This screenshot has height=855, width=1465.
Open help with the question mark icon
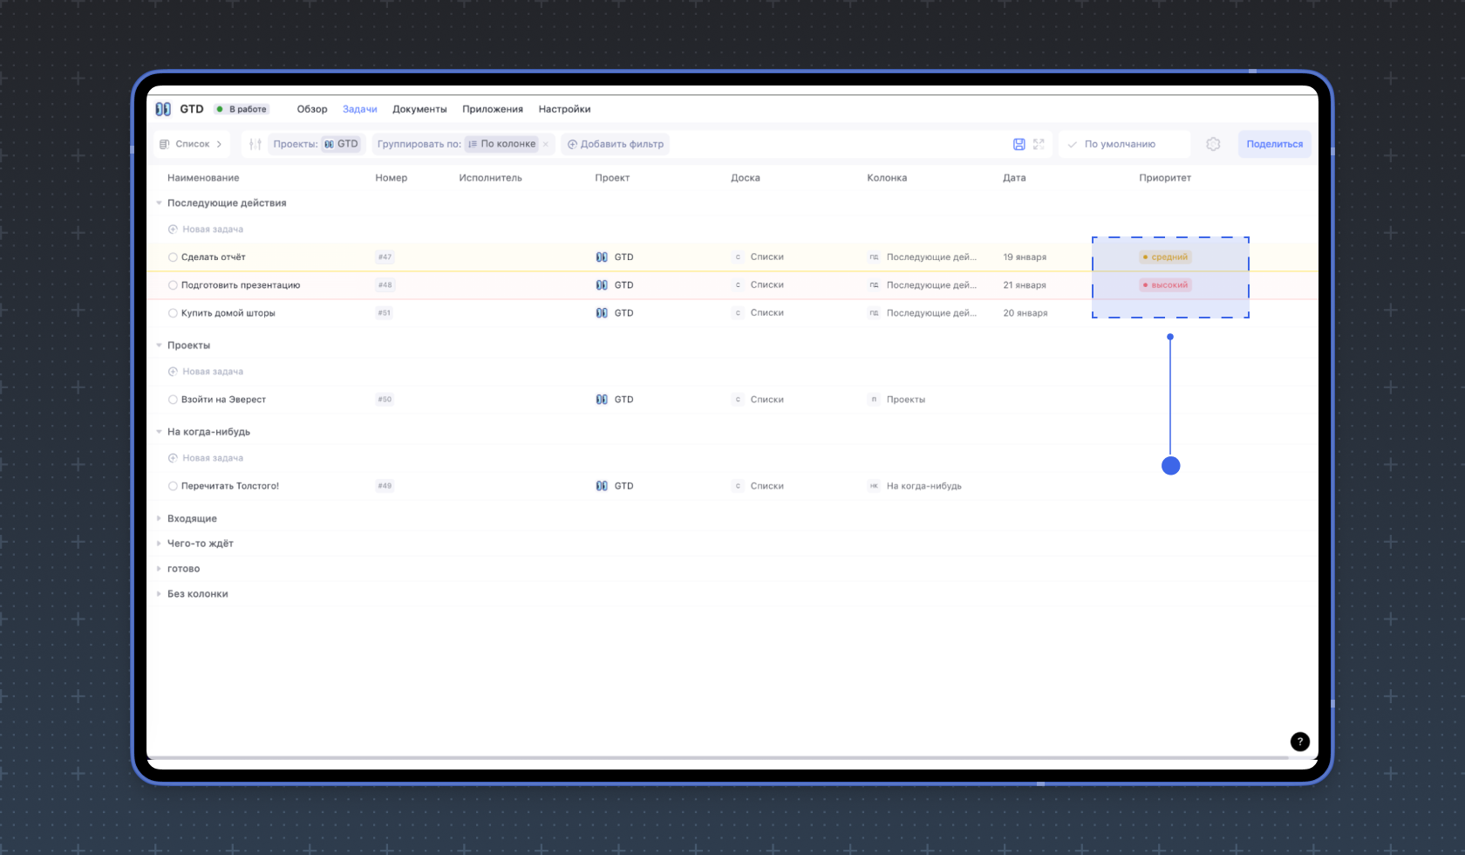tap(1299, 742)
